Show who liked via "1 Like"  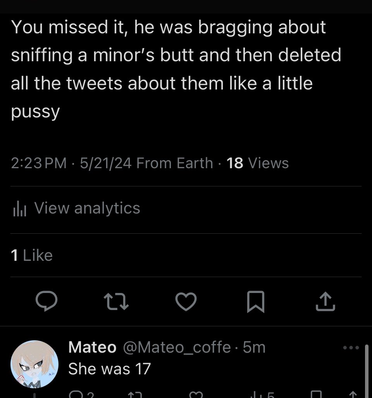(x=32, y=255)
